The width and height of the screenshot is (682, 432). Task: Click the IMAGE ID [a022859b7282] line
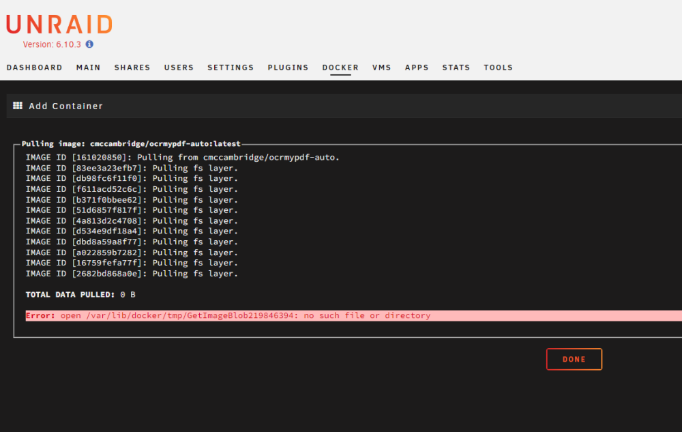click(x=132, y=253)
